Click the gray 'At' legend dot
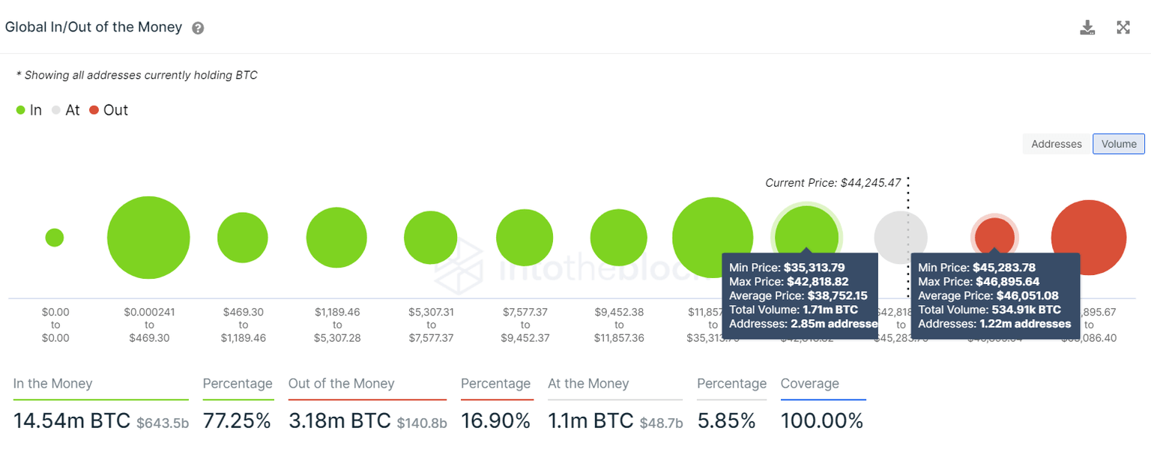The height and width of the screenshot is (464, 1151). click(55, 109)
